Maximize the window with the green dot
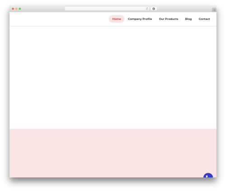The height and width of the screenshot is (191, 226). pyautogui.click(x=20, y=9)
